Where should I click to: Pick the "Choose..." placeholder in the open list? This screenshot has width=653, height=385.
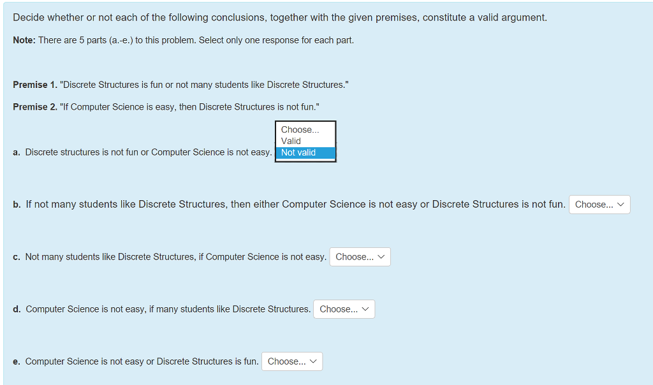[x=300, y=129]
